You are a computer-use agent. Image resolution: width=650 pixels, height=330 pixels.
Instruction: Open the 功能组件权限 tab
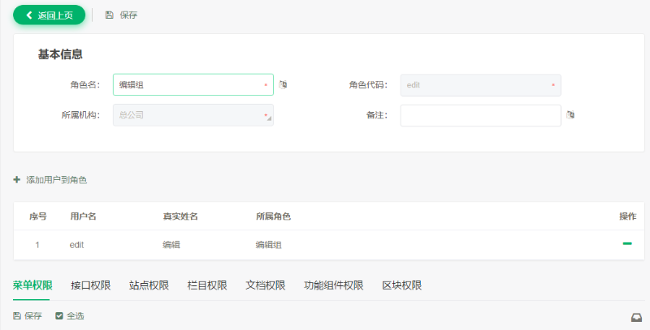(333, 285)
